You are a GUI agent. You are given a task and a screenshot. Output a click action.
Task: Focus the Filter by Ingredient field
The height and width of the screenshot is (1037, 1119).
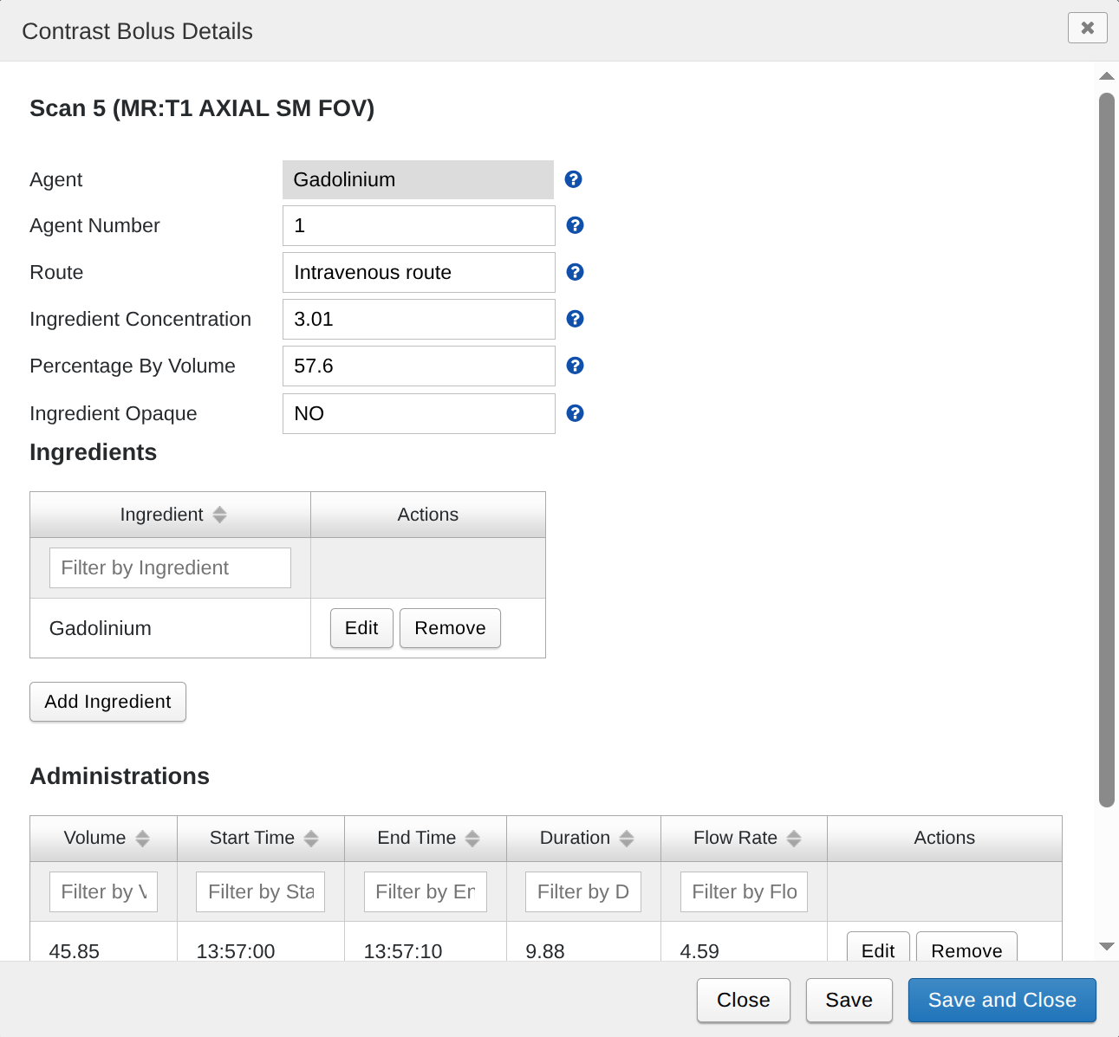tap(170, 567)
